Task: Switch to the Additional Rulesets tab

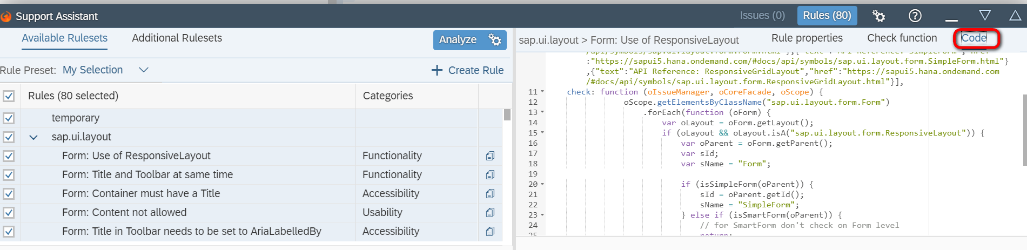Action: click(x=177, y=38)
